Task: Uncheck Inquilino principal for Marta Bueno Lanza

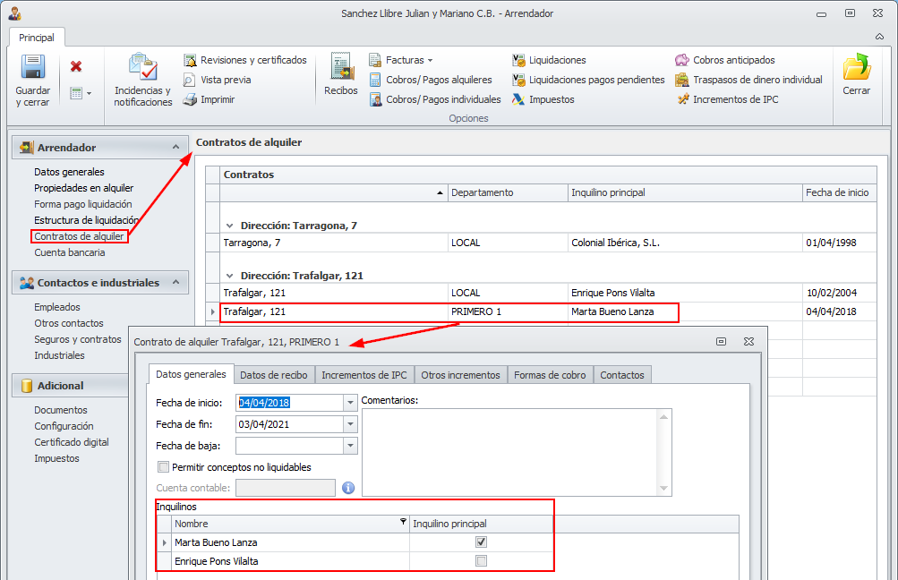Action: tap(481, 542)
